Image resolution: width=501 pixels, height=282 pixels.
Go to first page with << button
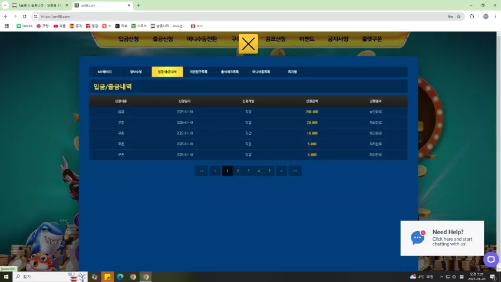(x=202, y=170)
